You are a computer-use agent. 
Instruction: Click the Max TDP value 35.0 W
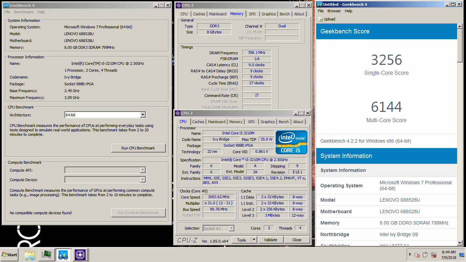(266, 139)
